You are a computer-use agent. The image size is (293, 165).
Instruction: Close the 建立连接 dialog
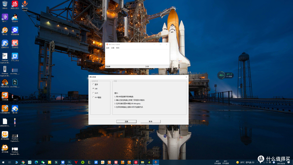click(186, 77)
